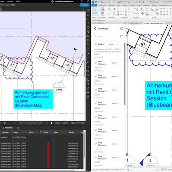Open the None dropdown for the 1,154 sf measurement
The width and height of the screenshot is (172, 172).
coord(115,130)
